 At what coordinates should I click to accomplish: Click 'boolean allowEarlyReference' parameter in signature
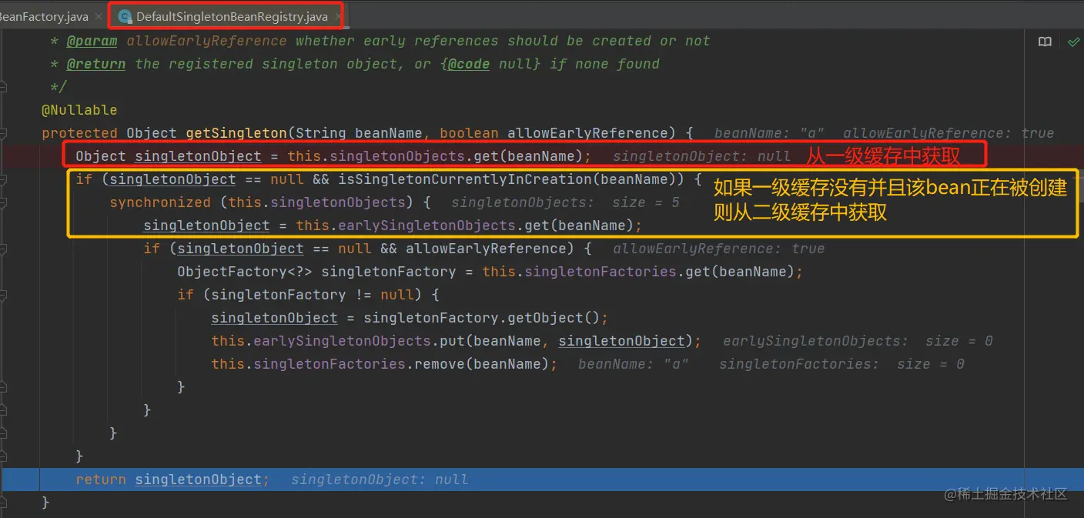coord(557,133)
